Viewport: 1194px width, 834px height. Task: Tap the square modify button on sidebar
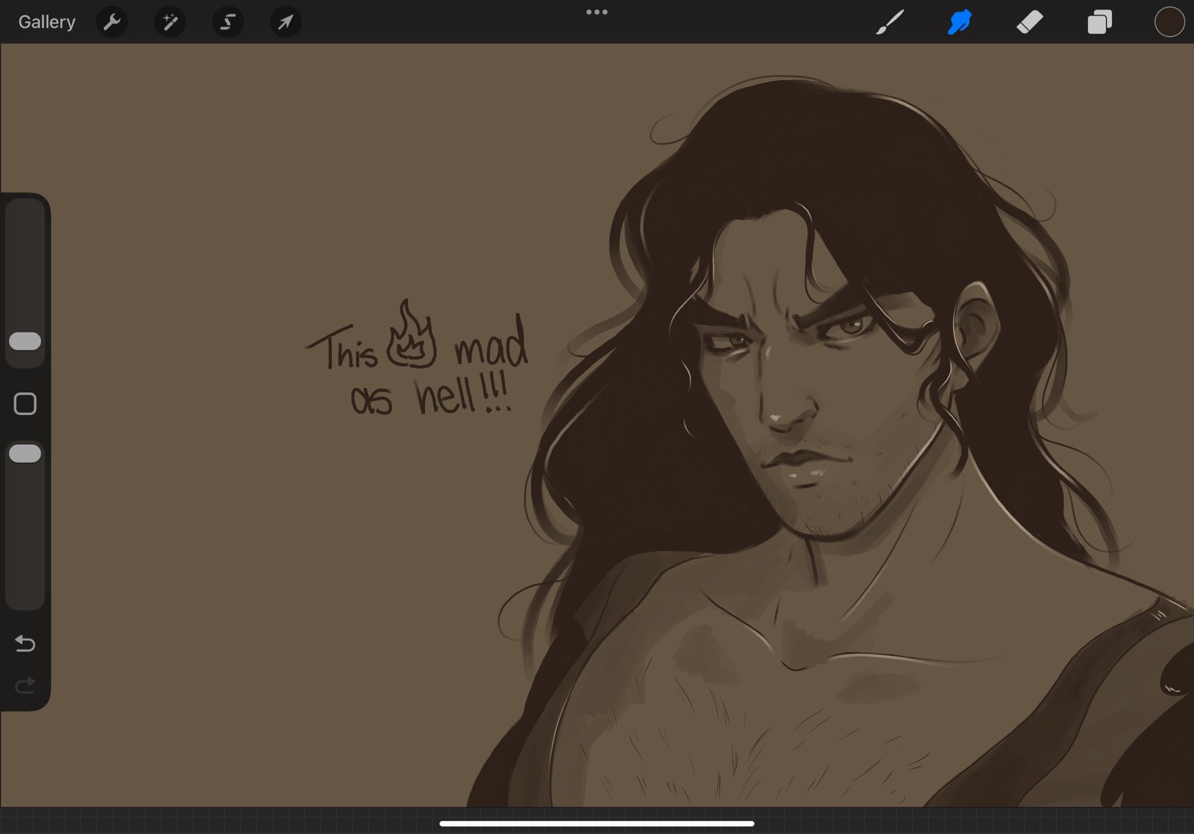(25, 403)
